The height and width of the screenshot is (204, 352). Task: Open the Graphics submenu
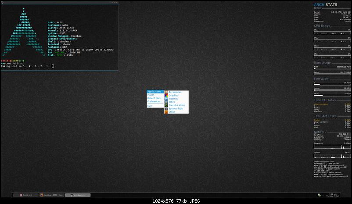[x=176, y=95]
